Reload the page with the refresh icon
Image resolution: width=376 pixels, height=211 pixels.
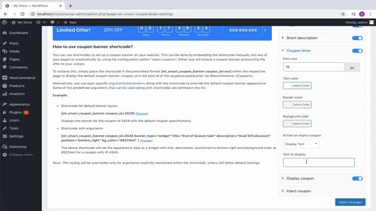point(22,14)
